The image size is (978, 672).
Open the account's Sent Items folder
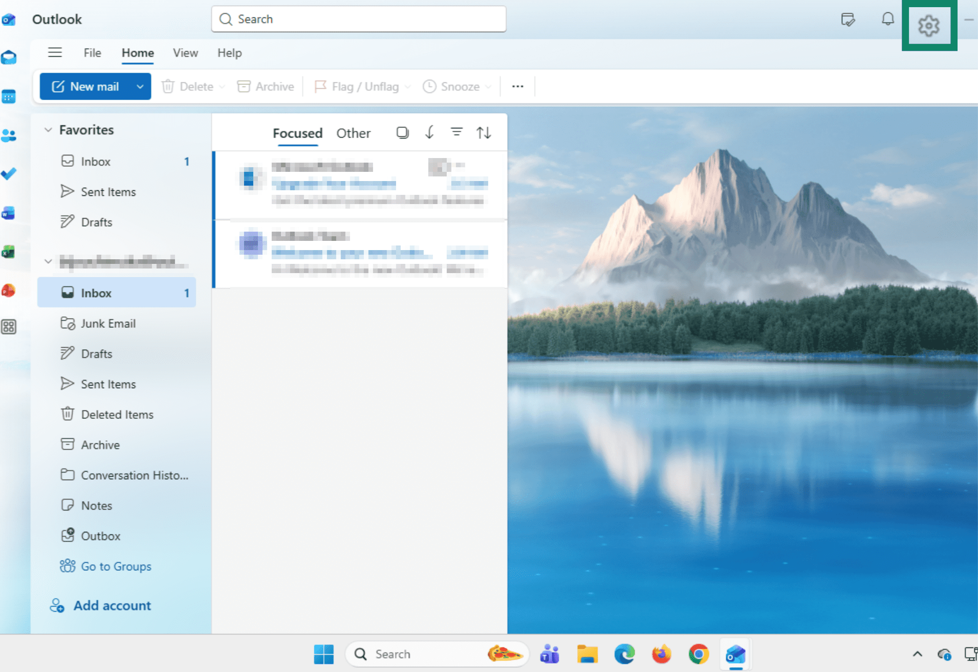pyautogui.click(x=117, y=384)
